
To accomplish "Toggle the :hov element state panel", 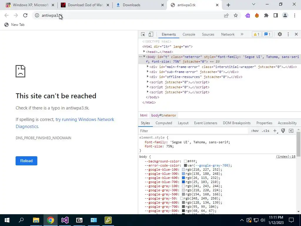I will tap(255, 131).
